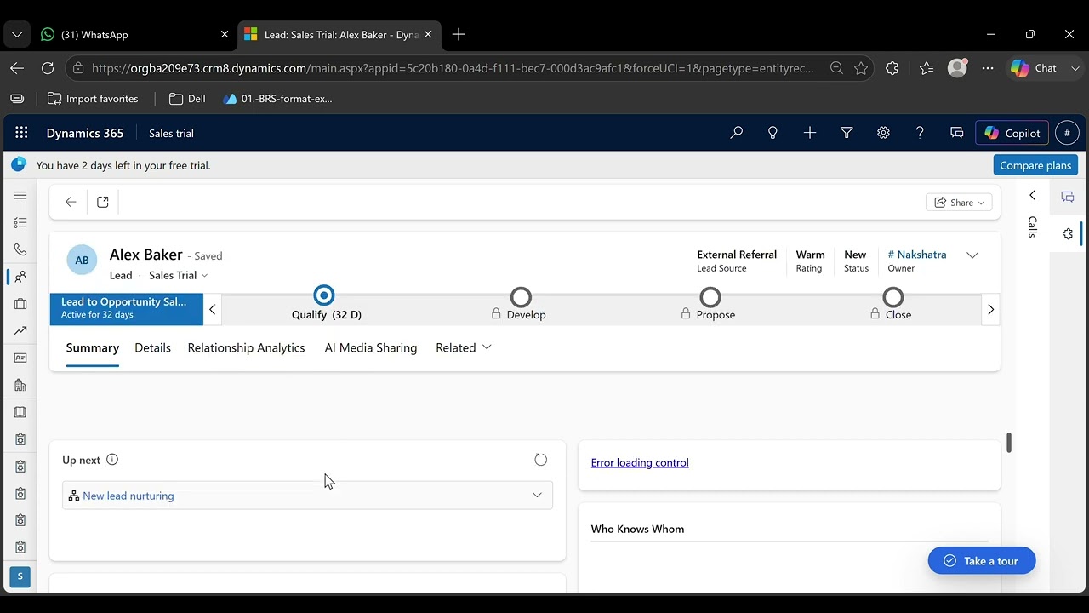
Task: Open the search magnifier in Dynamics header
Action: pyautogui.click(x=737, y=133)
